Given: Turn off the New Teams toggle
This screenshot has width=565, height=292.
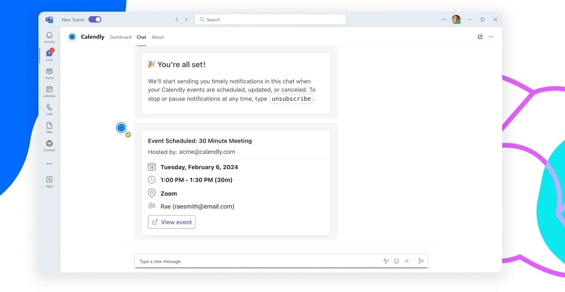Looking at the screenshot, I should coord(95,19).
